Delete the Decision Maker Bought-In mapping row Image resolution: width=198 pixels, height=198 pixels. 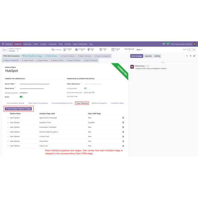coord(123,132)
